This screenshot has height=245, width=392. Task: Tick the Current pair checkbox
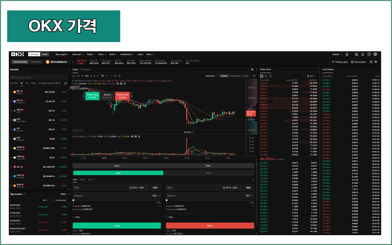click(x=54, y=200)
